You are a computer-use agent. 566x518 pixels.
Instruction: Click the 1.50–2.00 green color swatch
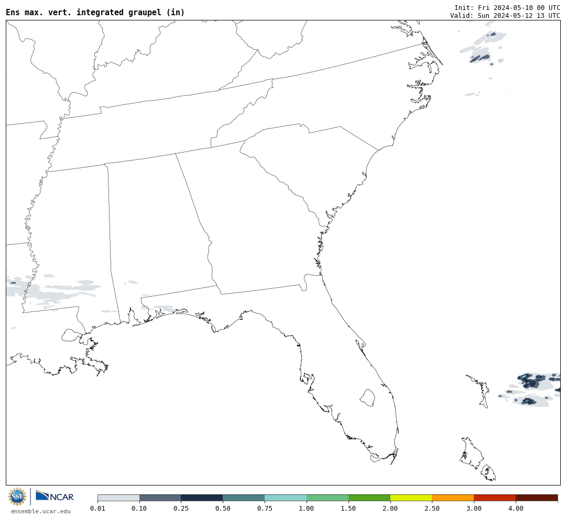[369, 498]
